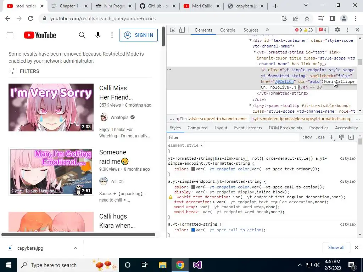
Task: Switch to DevTools Elements tab
Action: coord(203,30)
